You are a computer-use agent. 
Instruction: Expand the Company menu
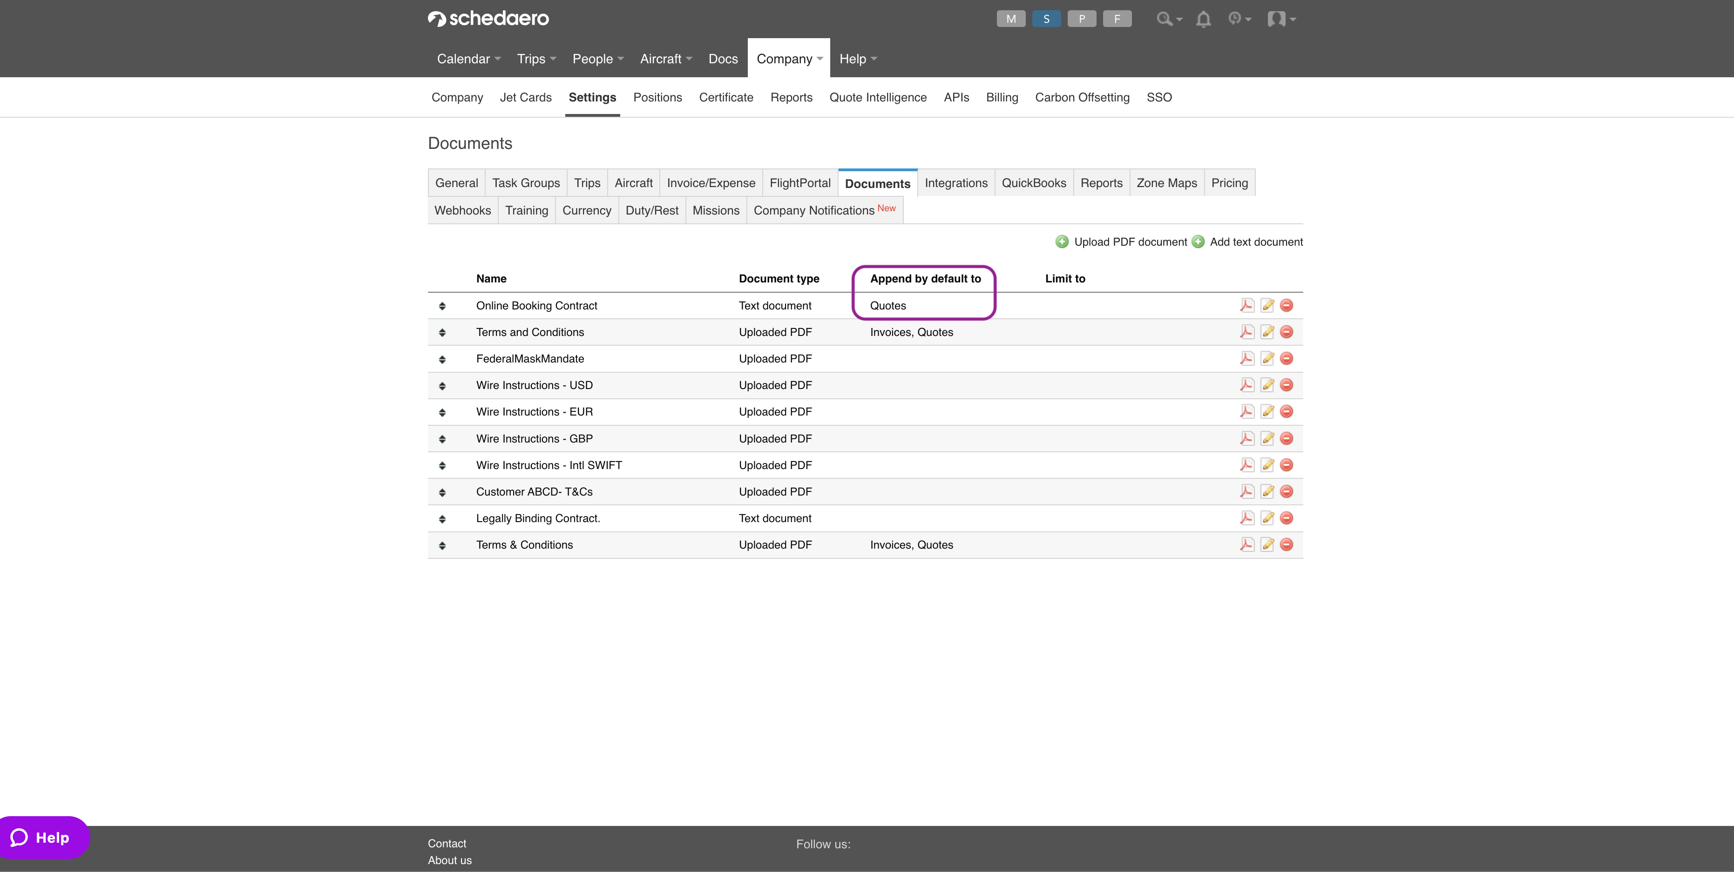789,59
